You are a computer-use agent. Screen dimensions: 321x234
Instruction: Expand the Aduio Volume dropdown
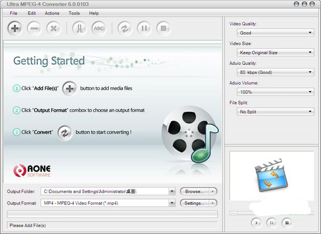(310, 92)
